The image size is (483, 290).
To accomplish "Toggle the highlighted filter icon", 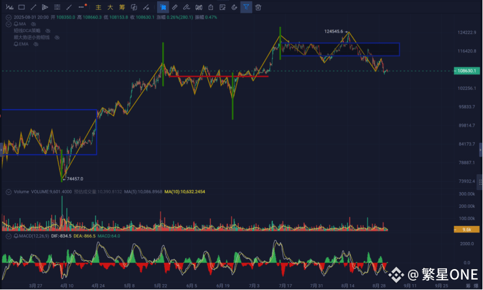I will 246,7.
